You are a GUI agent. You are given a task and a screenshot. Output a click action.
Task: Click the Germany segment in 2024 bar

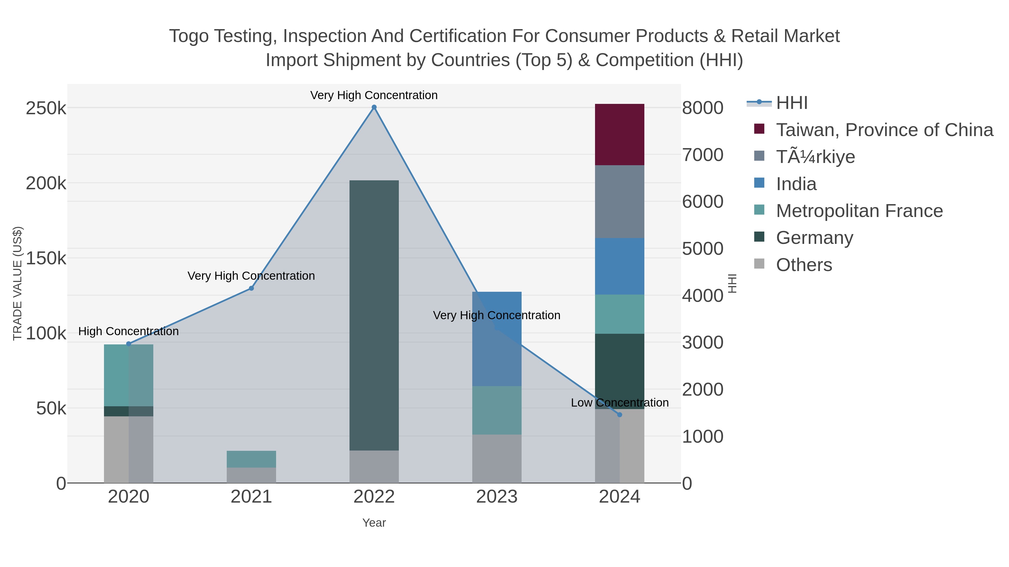(x=620, y=372)
